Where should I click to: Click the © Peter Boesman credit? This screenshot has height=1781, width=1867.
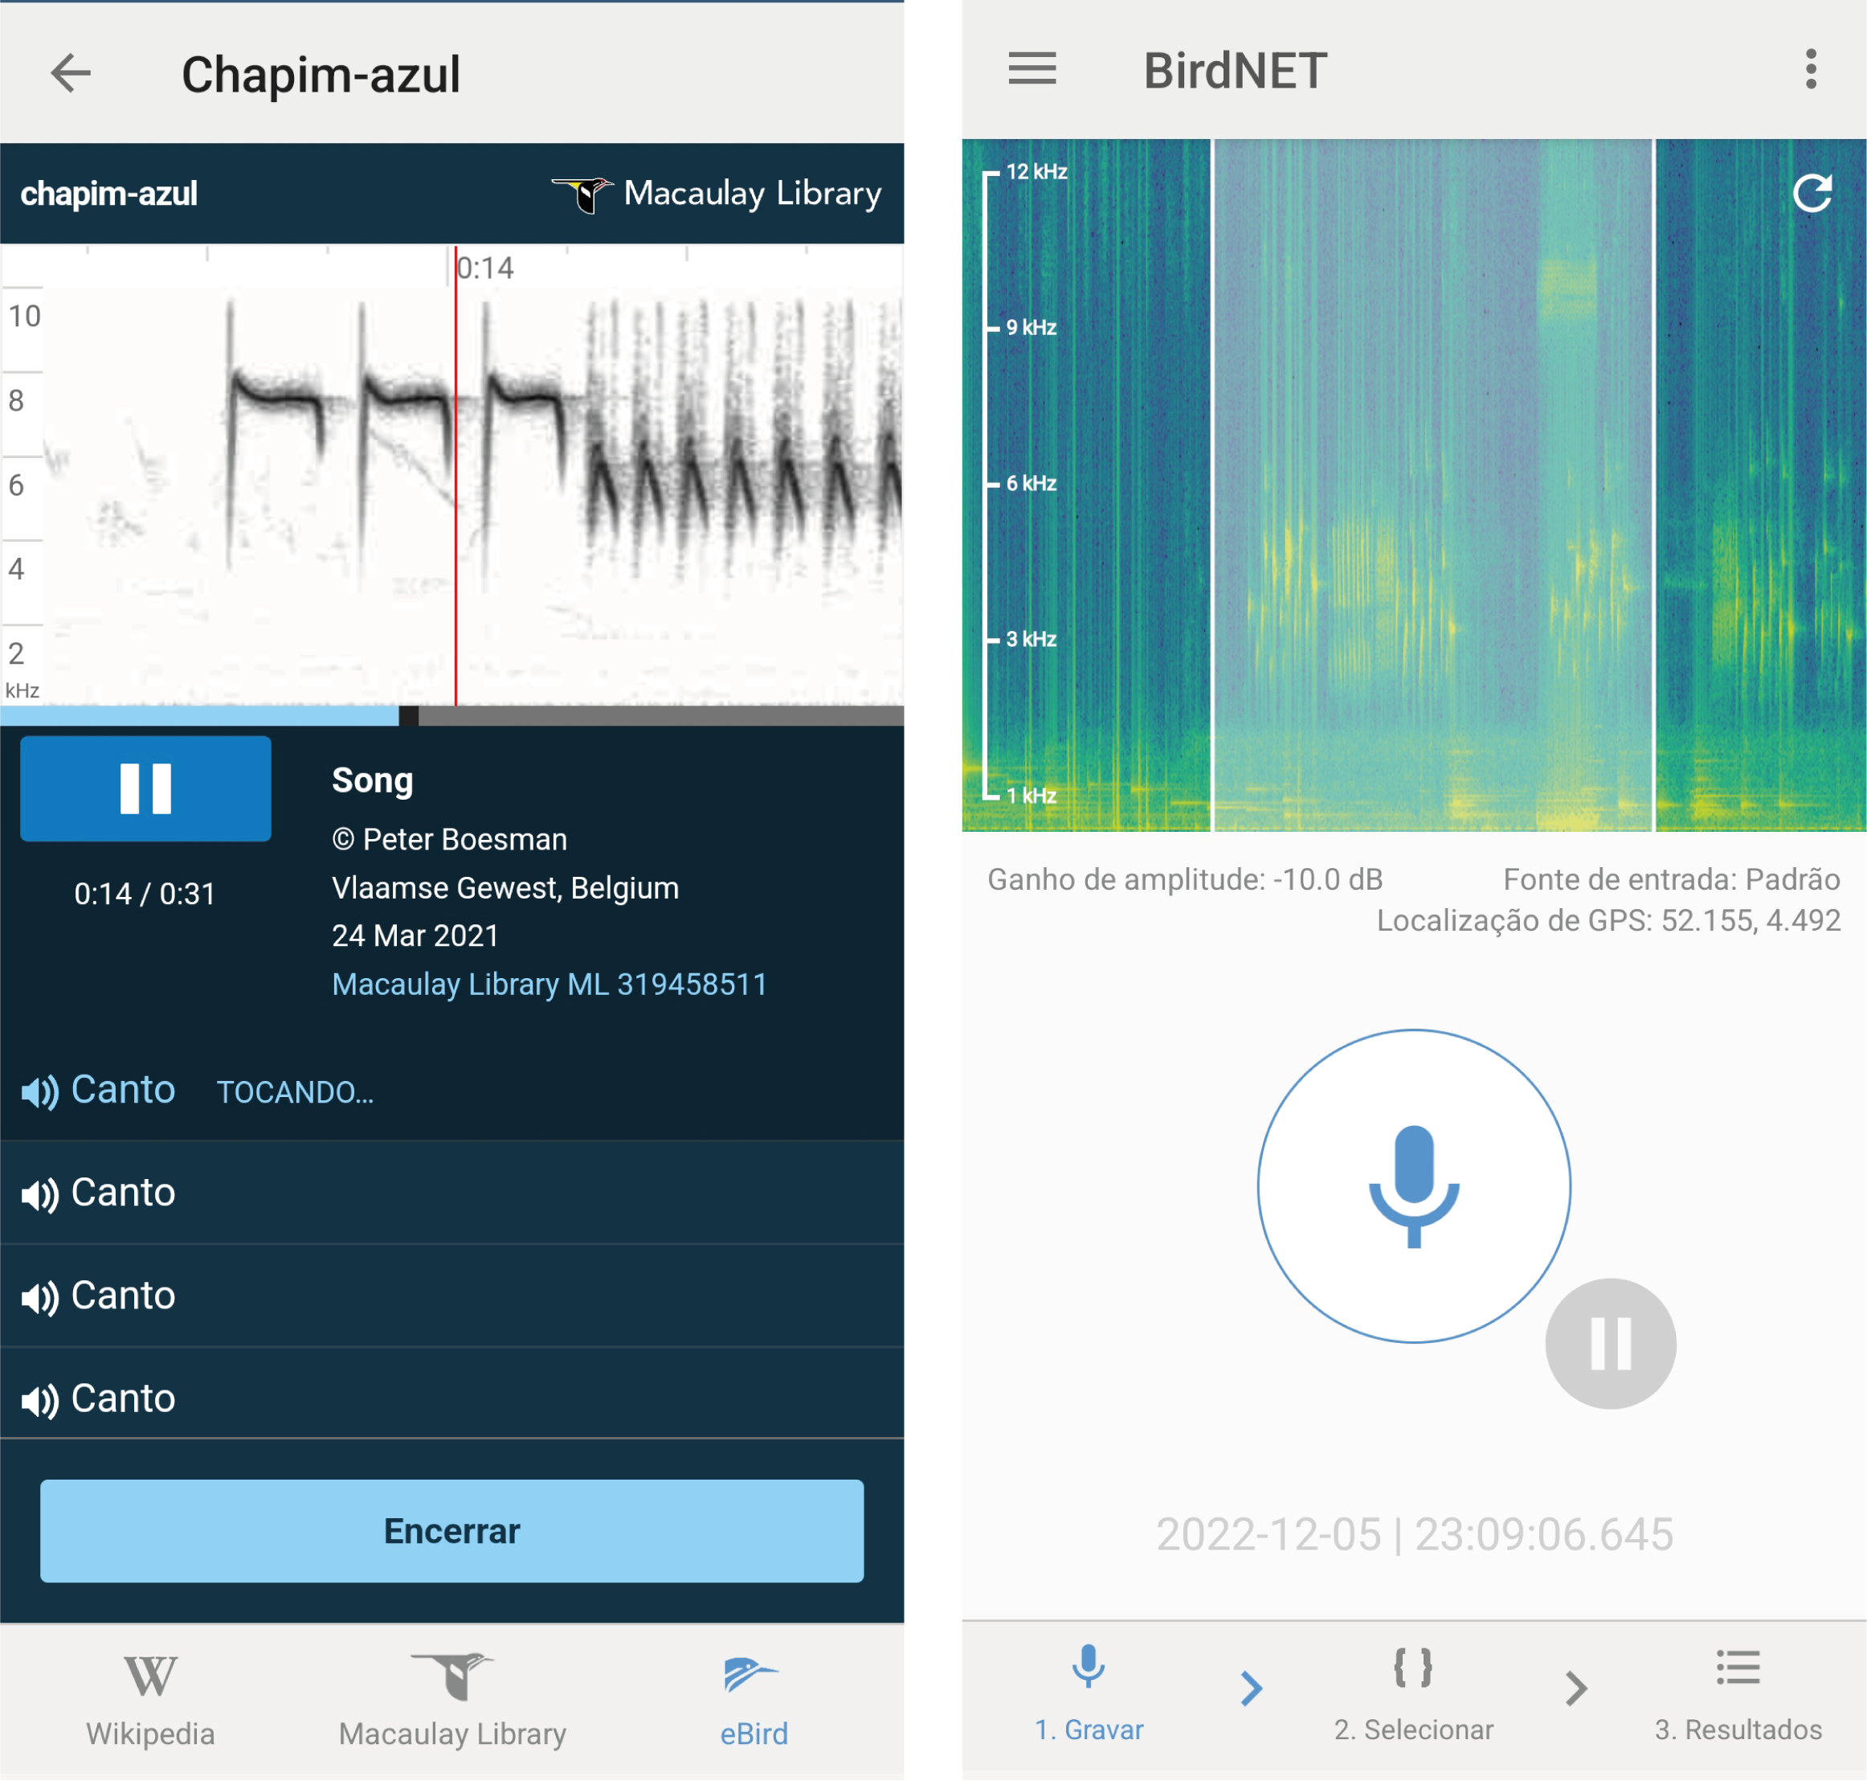tap(450, 839)
